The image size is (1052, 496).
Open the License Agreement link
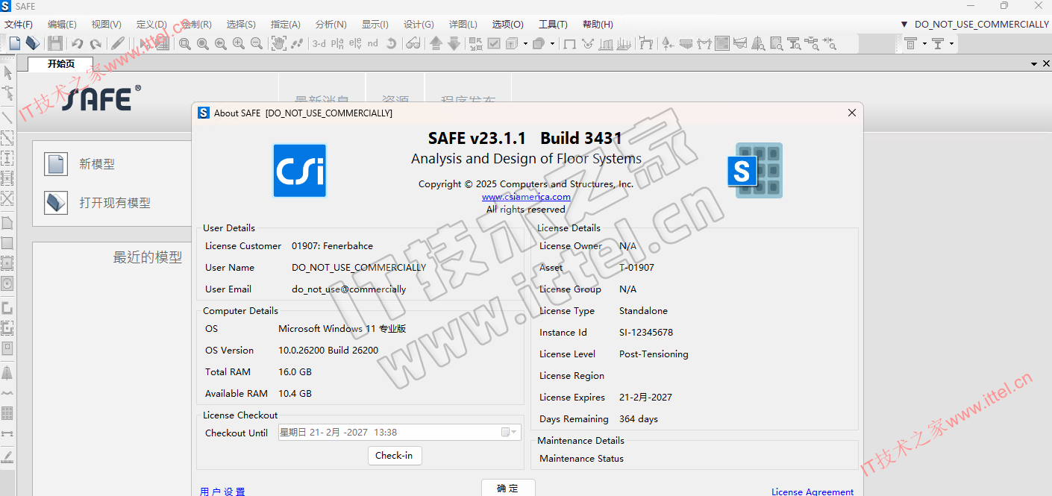[812, 492]
